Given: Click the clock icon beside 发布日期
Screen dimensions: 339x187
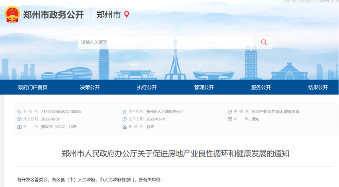Looking at the screenshot, I should [x=125, y=119].
